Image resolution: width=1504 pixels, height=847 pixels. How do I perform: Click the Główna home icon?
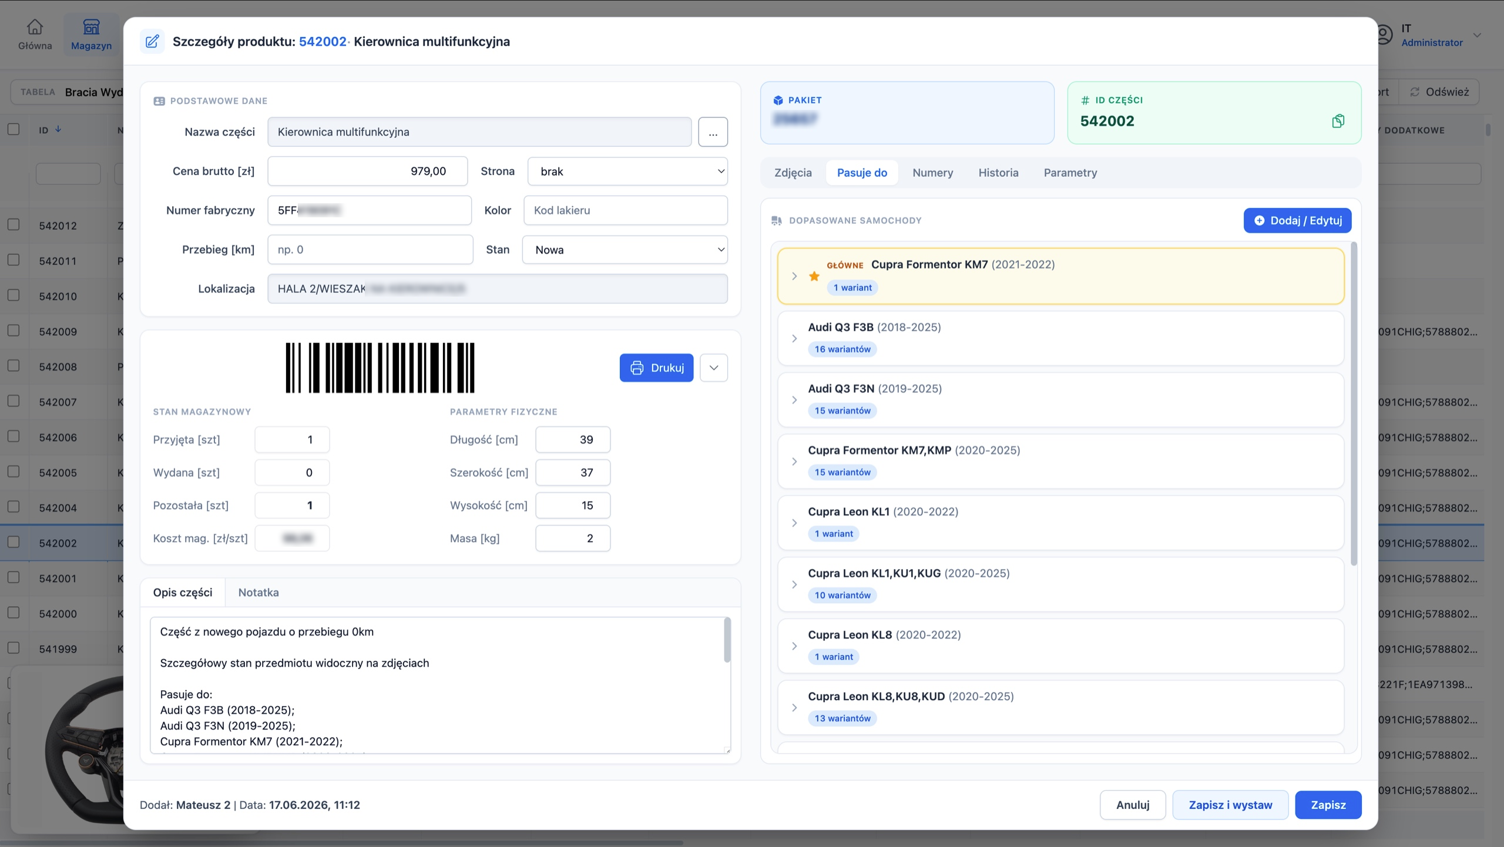pyautogui.click(x=35, y=26)
